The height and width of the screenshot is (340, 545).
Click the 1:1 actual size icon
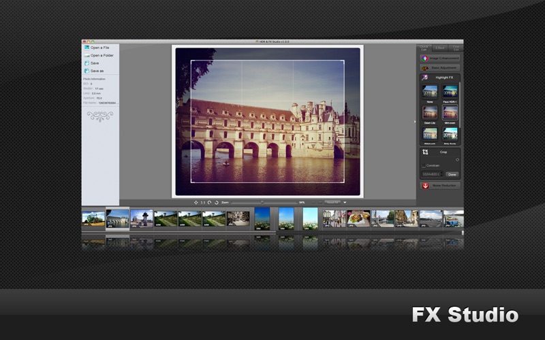202,202
